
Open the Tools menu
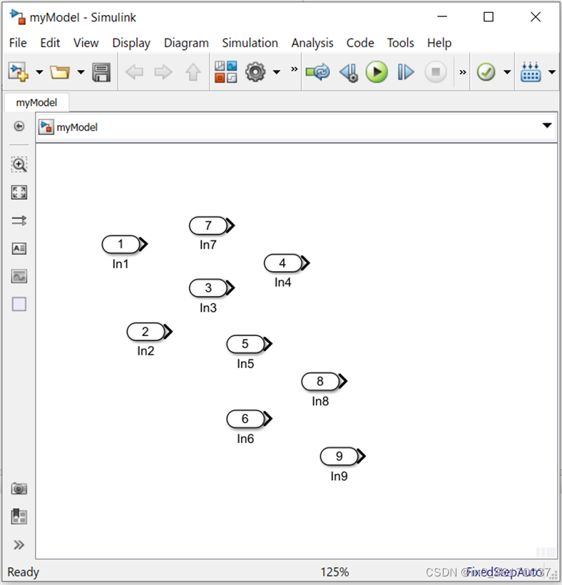[400, 43]
